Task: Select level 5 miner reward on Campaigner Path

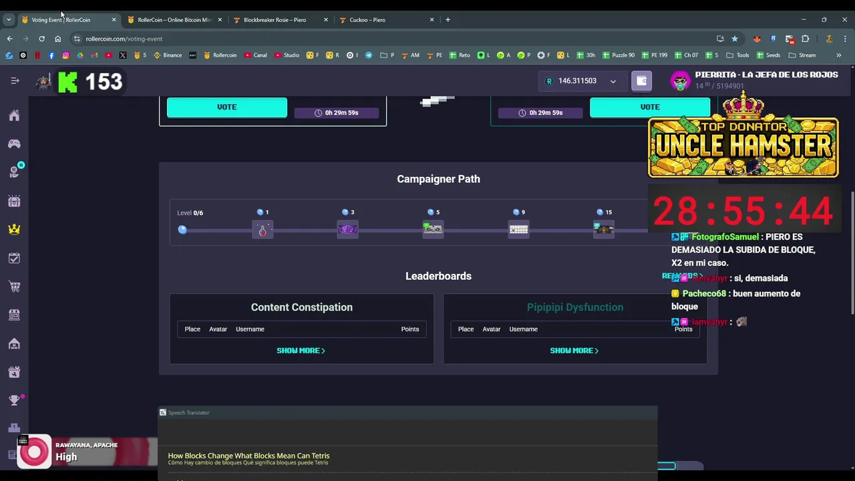Action: click(433, 230)
